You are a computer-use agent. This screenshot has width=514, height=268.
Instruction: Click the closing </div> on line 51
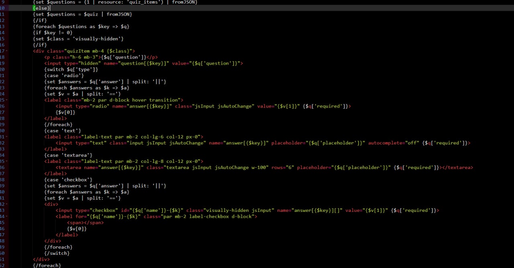pos(41,259)
